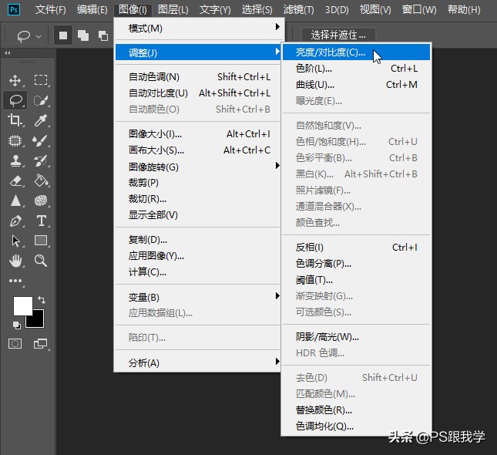Open the 文件(F) menu

coord(51,10)
